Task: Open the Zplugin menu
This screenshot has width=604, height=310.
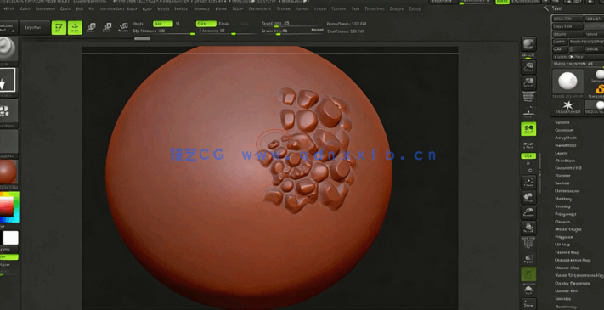Action: 397,8
